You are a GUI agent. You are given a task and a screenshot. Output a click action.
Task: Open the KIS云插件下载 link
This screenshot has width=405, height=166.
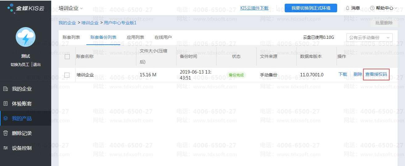(254, 8)
